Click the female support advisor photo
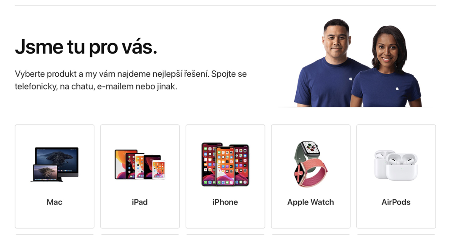Viewport: 450px width, 235px height. [386, 67]
